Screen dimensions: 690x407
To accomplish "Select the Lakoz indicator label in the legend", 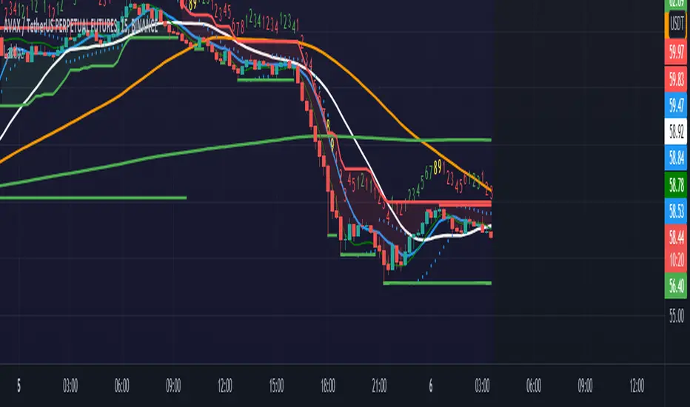I will pos(13,54).
